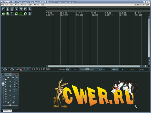Viewport: 151px width, 113px height.
Task: Open the Track menu
Action: (17, 5)
